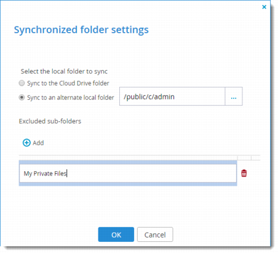The image size is (278, 253).
Task: Select the highlighted blue excluded folder row edge
Action: (128, 162)
